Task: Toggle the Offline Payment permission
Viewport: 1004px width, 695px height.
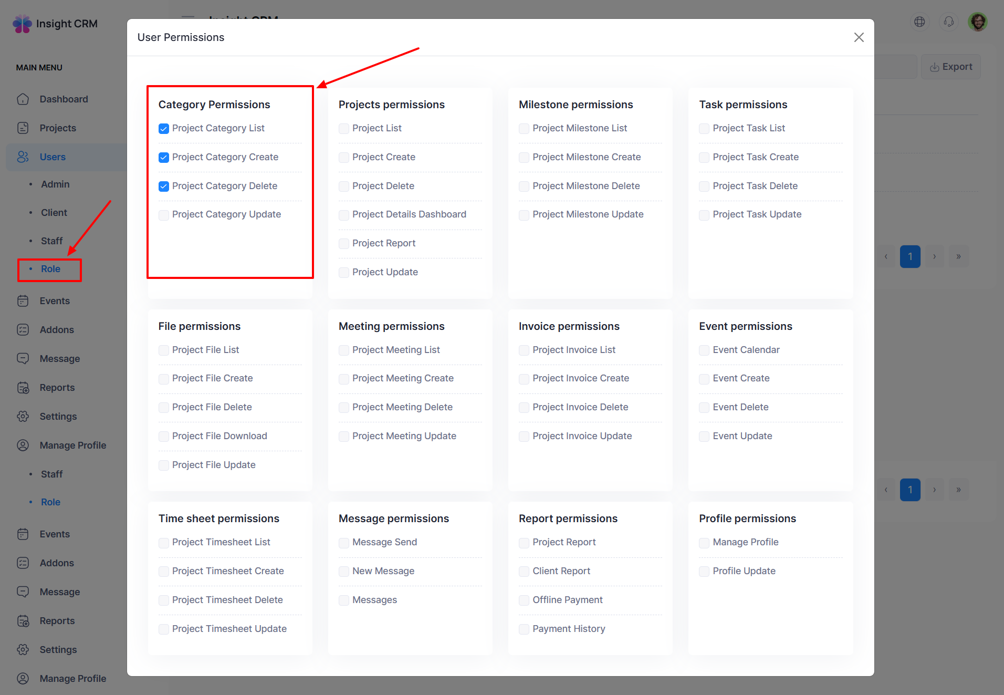Action: coord(524,600)
